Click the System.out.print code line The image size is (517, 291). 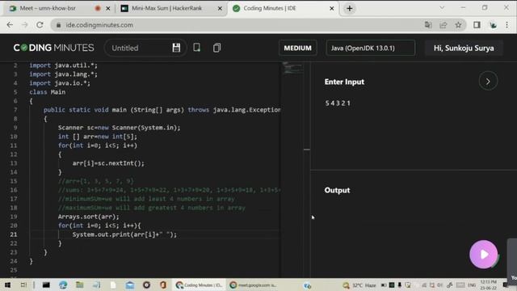pyautogui.click(x=124, y=234)
